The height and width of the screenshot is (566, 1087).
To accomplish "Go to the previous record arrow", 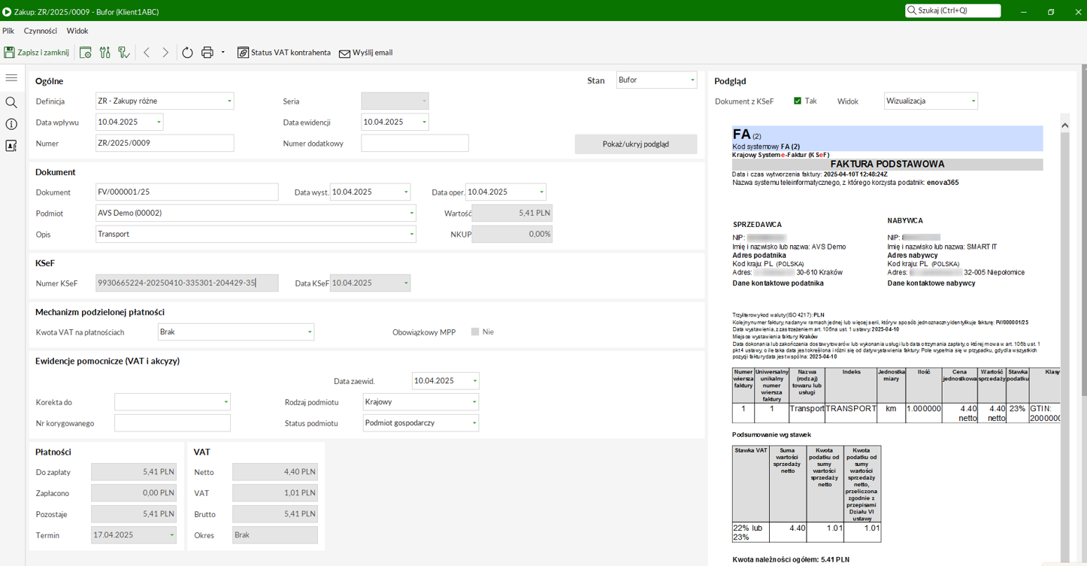I will tap(147, 53).
